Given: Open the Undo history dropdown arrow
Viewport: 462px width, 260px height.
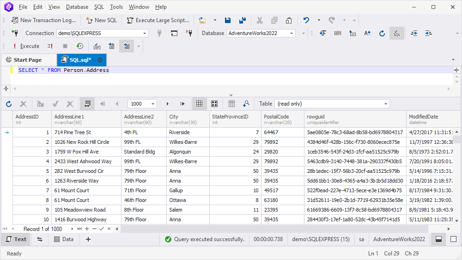Looking at the screenshot, I should (x=319, y=20).
